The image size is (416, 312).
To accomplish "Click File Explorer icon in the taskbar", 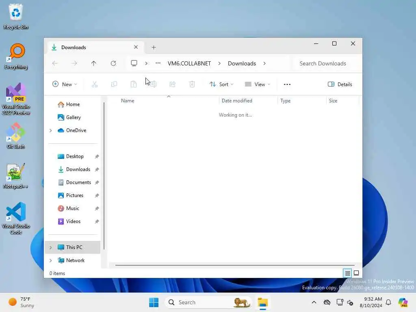I will 263,302.
